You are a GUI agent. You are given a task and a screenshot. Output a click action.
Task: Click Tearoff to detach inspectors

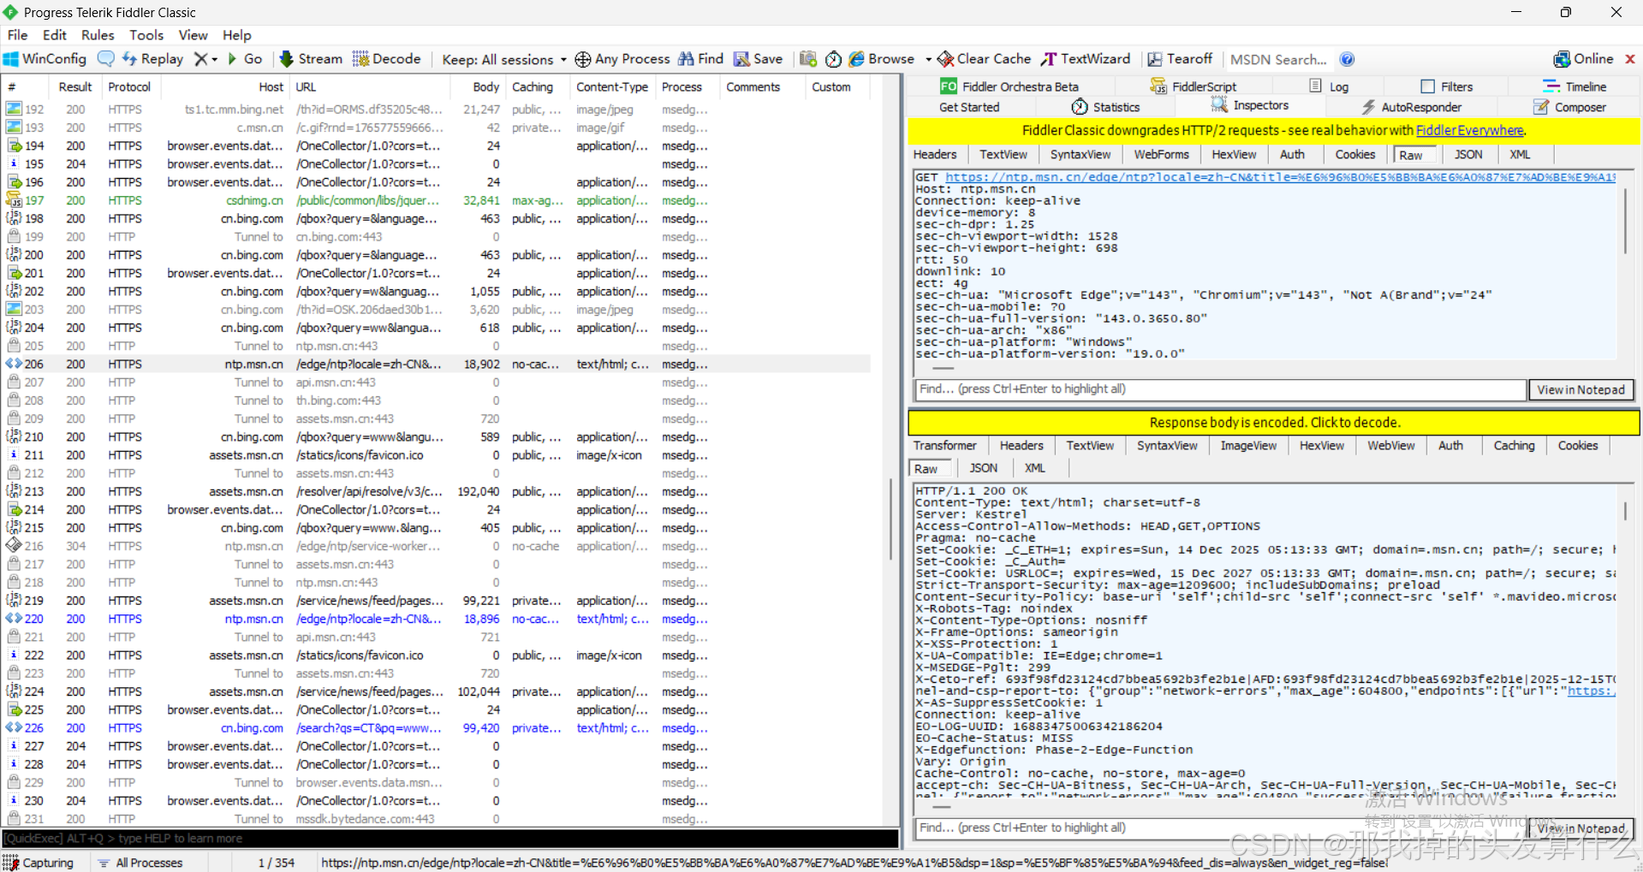tap(1180, 59)
